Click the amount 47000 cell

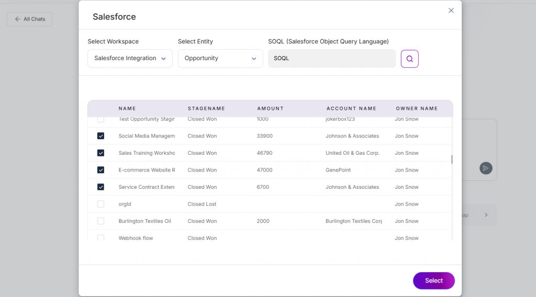pos(264,170)
